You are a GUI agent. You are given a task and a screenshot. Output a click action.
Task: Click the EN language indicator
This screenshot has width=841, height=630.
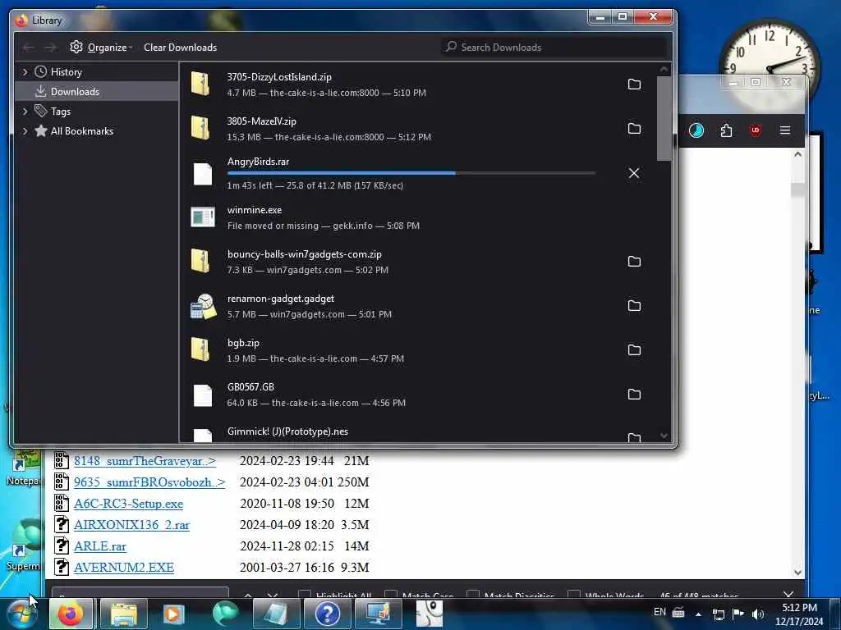tap(659, 612)
